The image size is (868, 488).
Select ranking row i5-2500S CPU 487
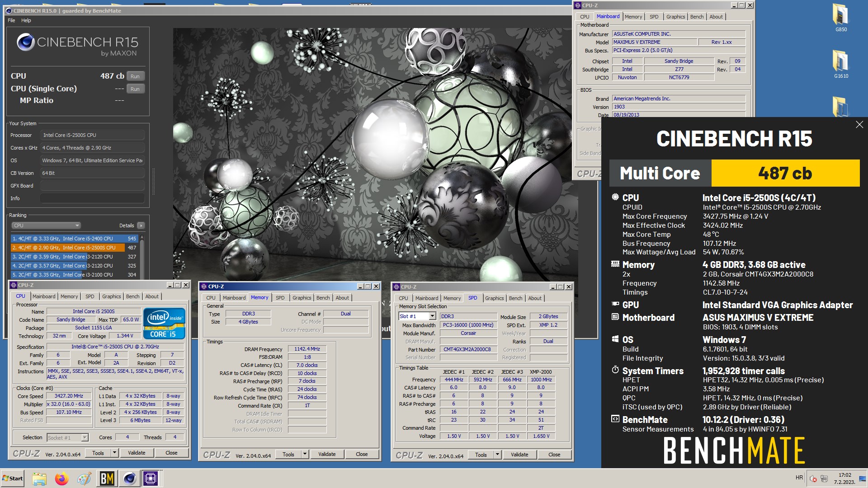point(75,248)
